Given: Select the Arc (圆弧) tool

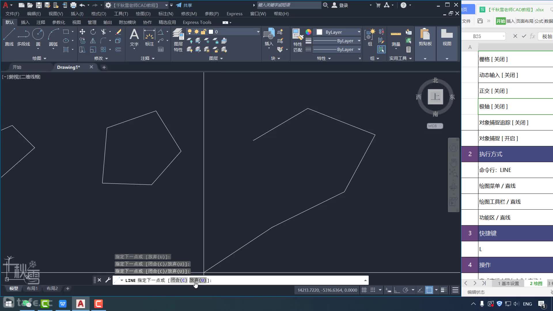Looking at the screenshot, I should point(53,37).
